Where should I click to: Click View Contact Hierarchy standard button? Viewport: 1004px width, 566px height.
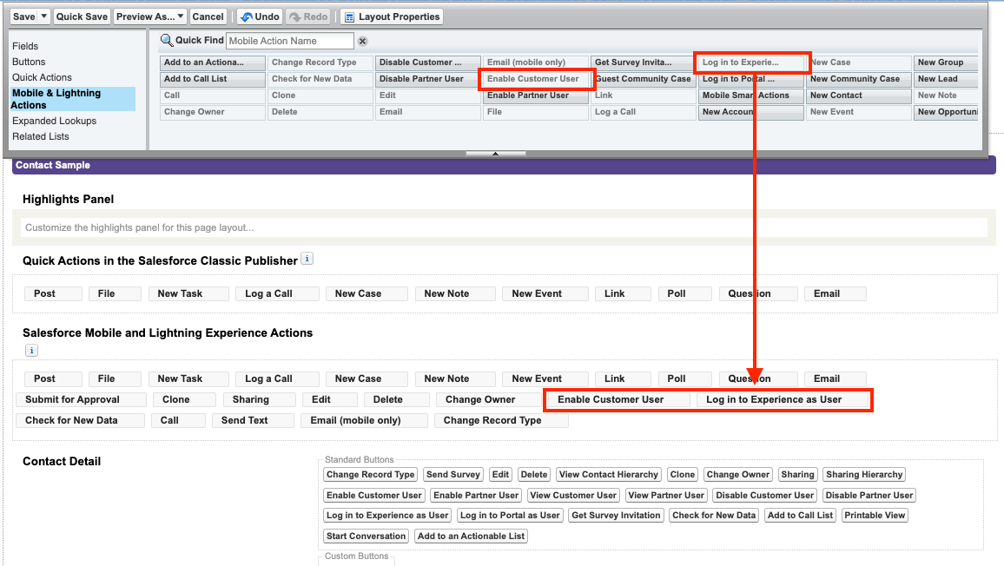click(x=608, y=475)
